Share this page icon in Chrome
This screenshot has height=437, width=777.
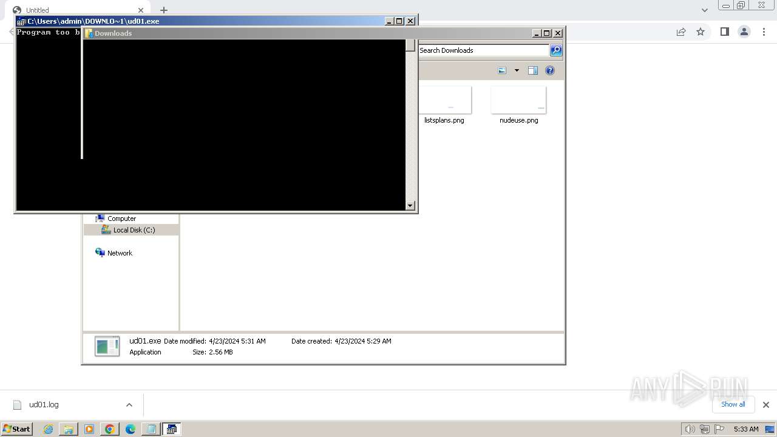681,32
